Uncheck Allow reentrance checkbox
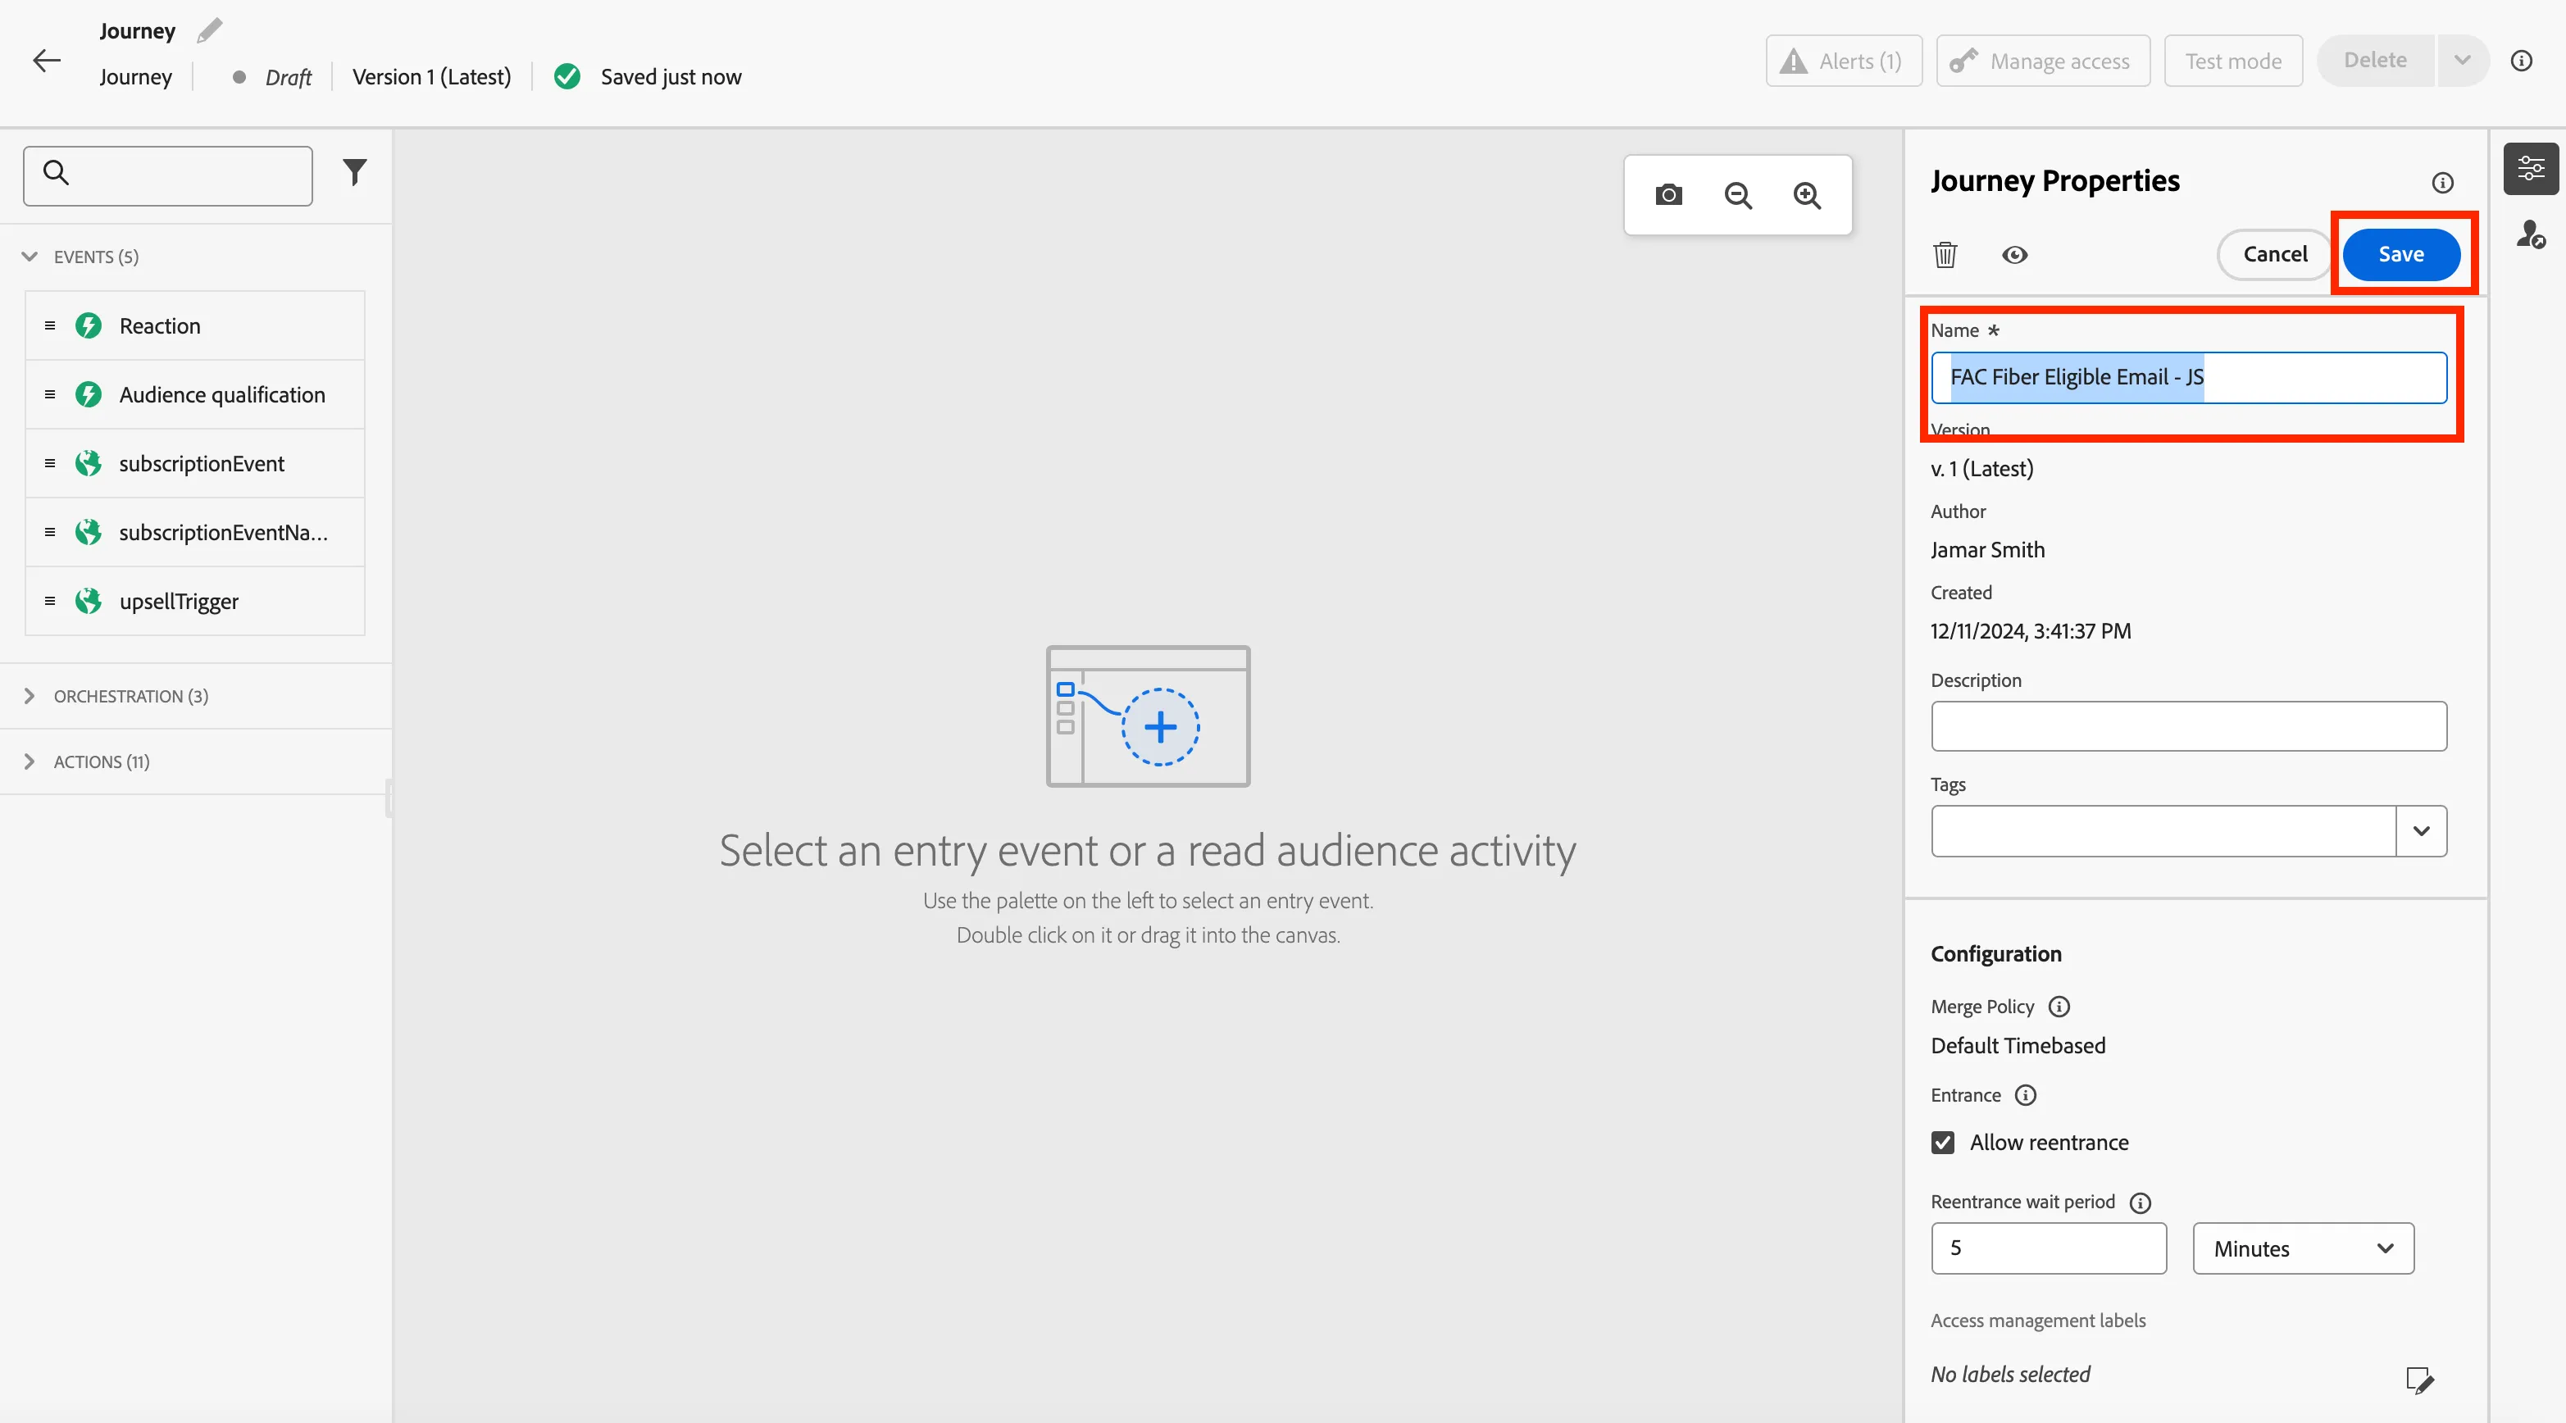This screenshot has height=1423, width=2566. (1942, 1142)
